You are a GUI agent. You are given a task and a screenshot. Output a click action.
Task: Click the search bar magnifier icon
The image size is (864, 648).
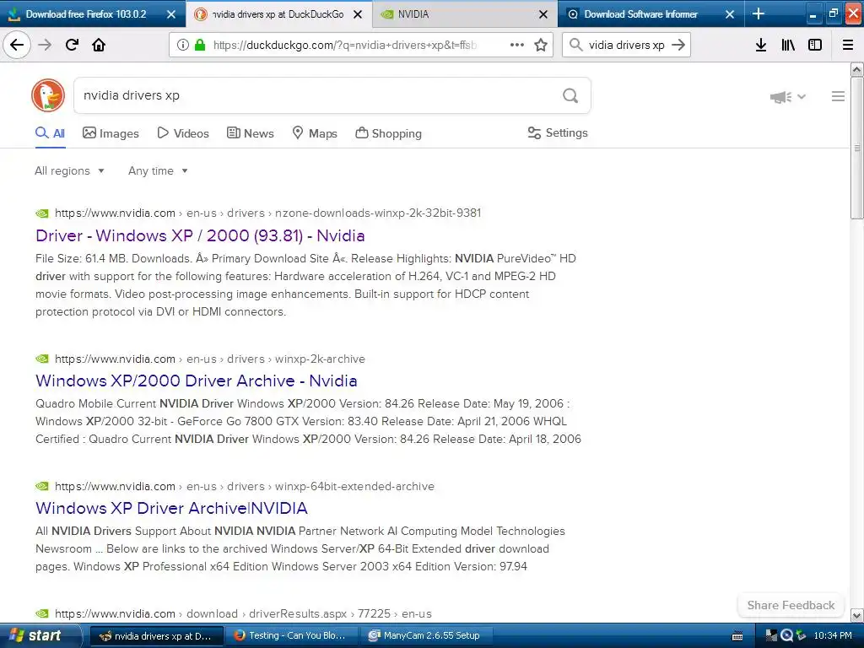575,45
